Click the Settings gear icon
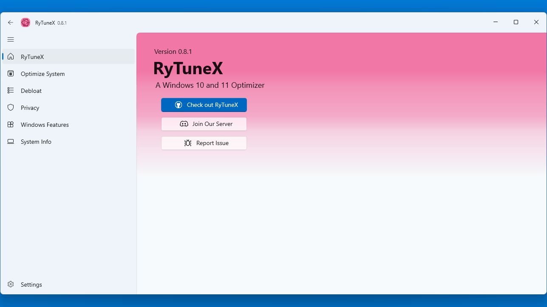Image resolution: width=547 pixels, height=307 pixels. [x=11, y=284]
